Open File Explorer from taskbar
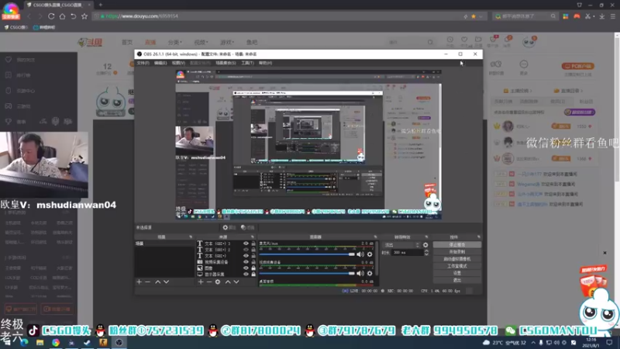 point(40,343)
